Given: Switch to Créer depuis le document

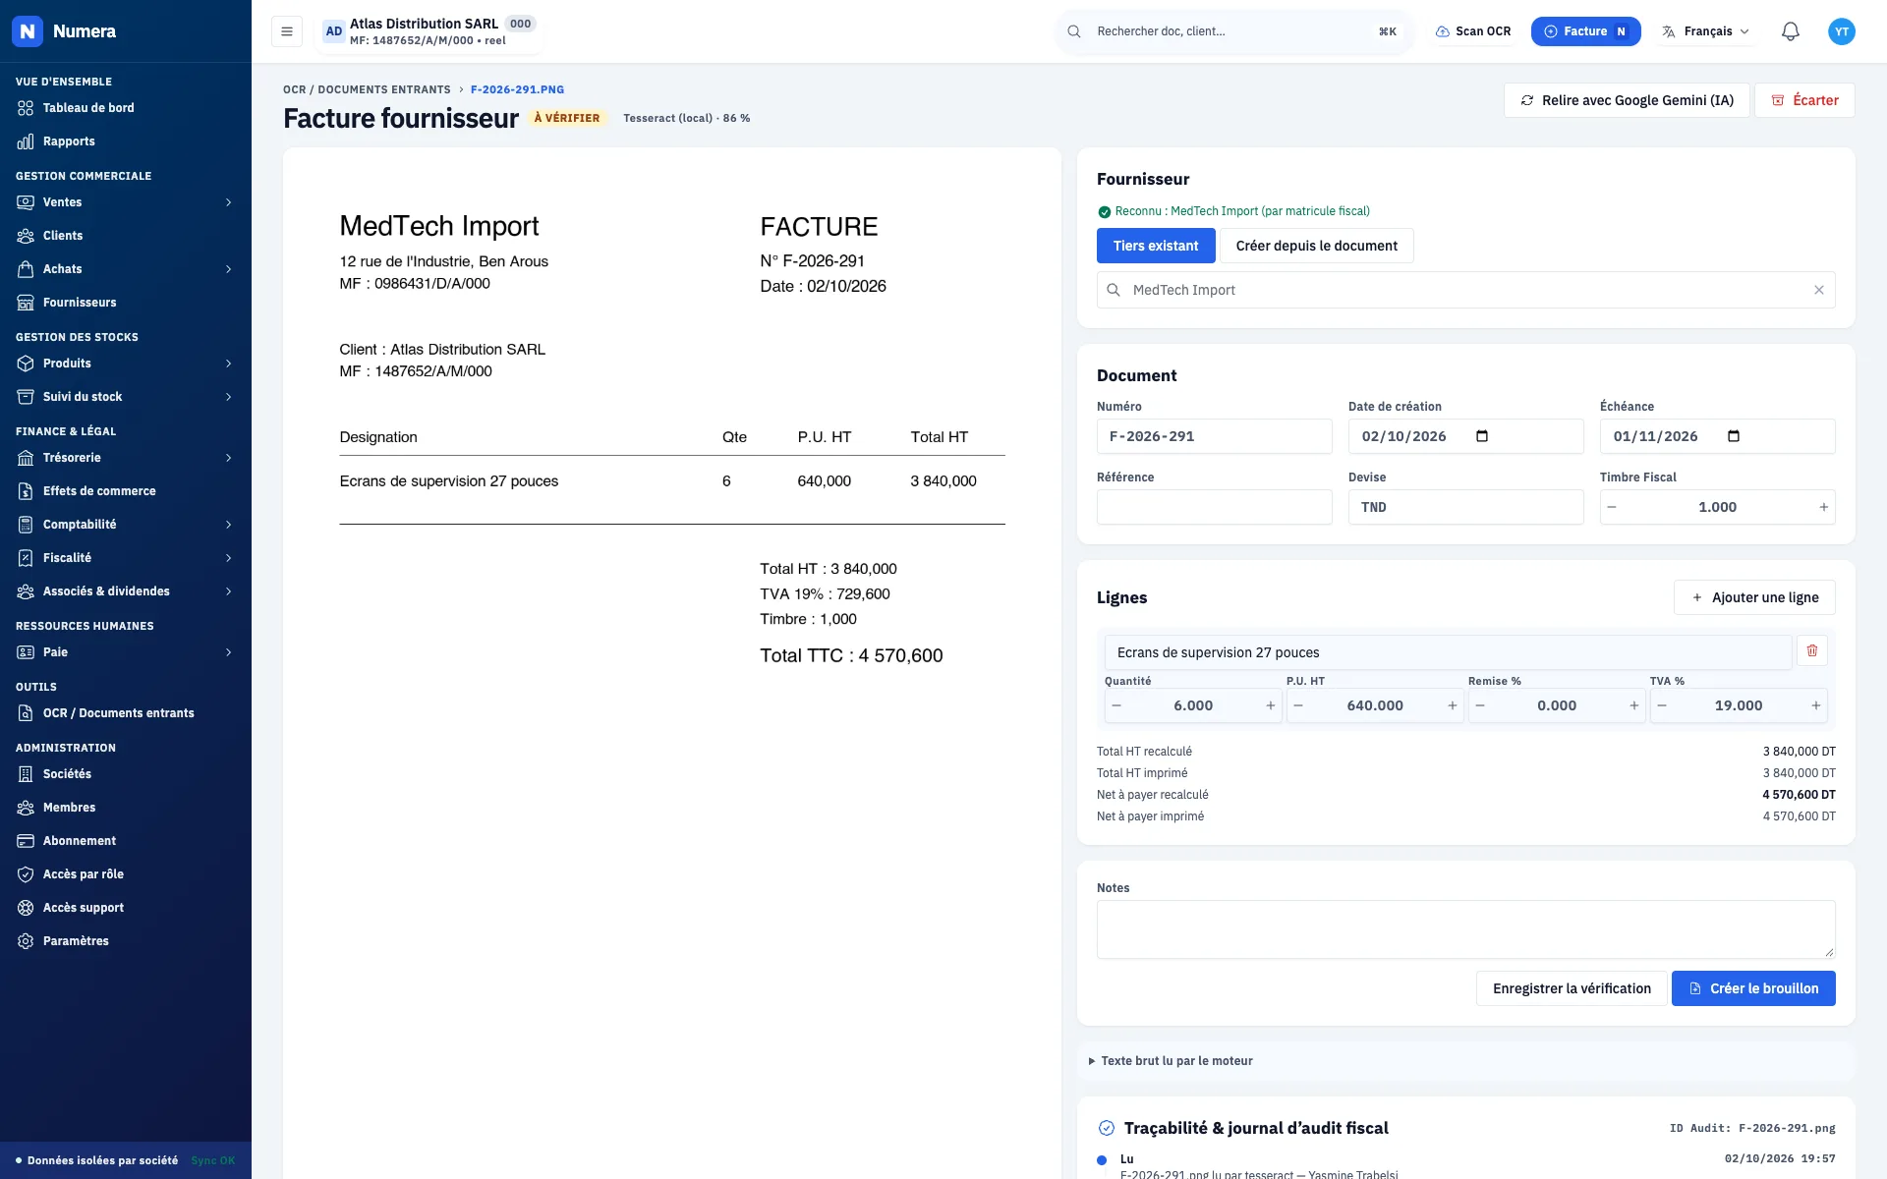Looking at the screenshot, I should [1316, 246].
